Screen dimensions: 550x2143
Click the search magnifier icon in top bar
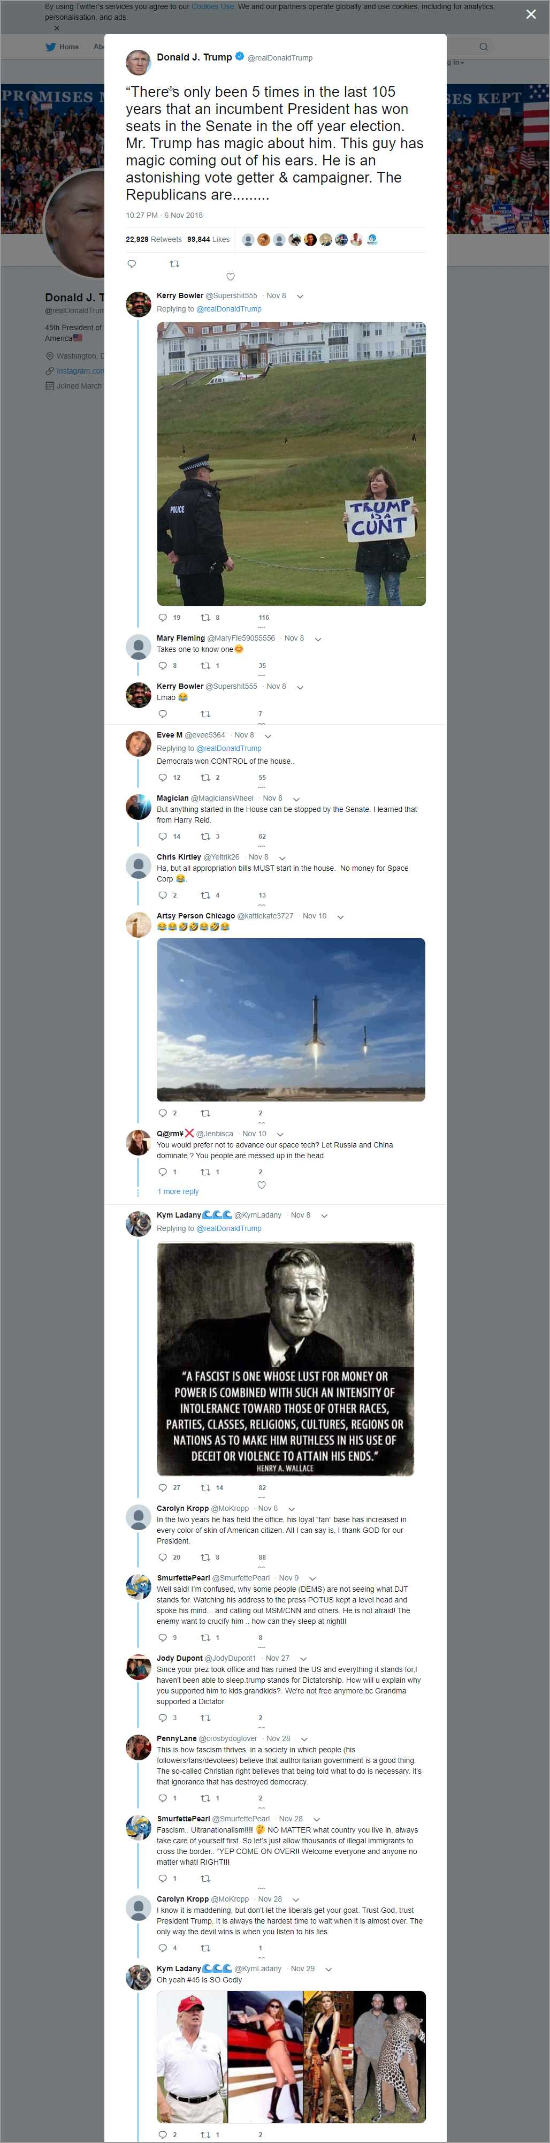(x=484, y=47)
